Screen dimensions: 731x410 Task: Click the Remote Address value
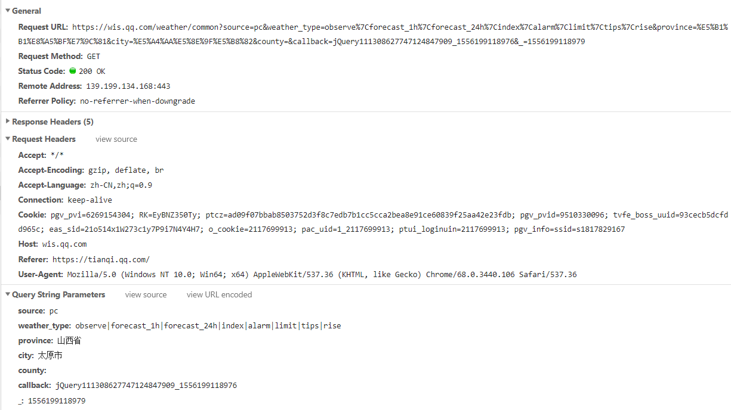point(128,86)
